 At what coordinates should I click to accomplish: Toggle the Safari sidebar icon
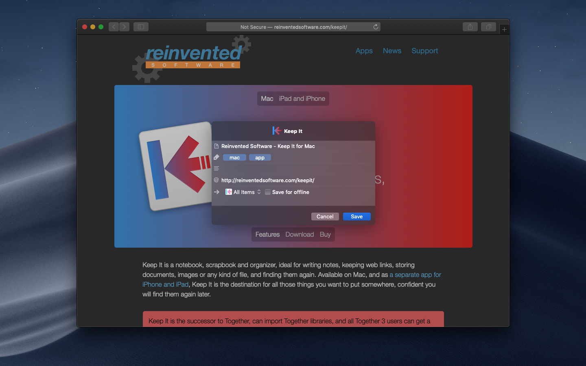(x=141, y=27)
